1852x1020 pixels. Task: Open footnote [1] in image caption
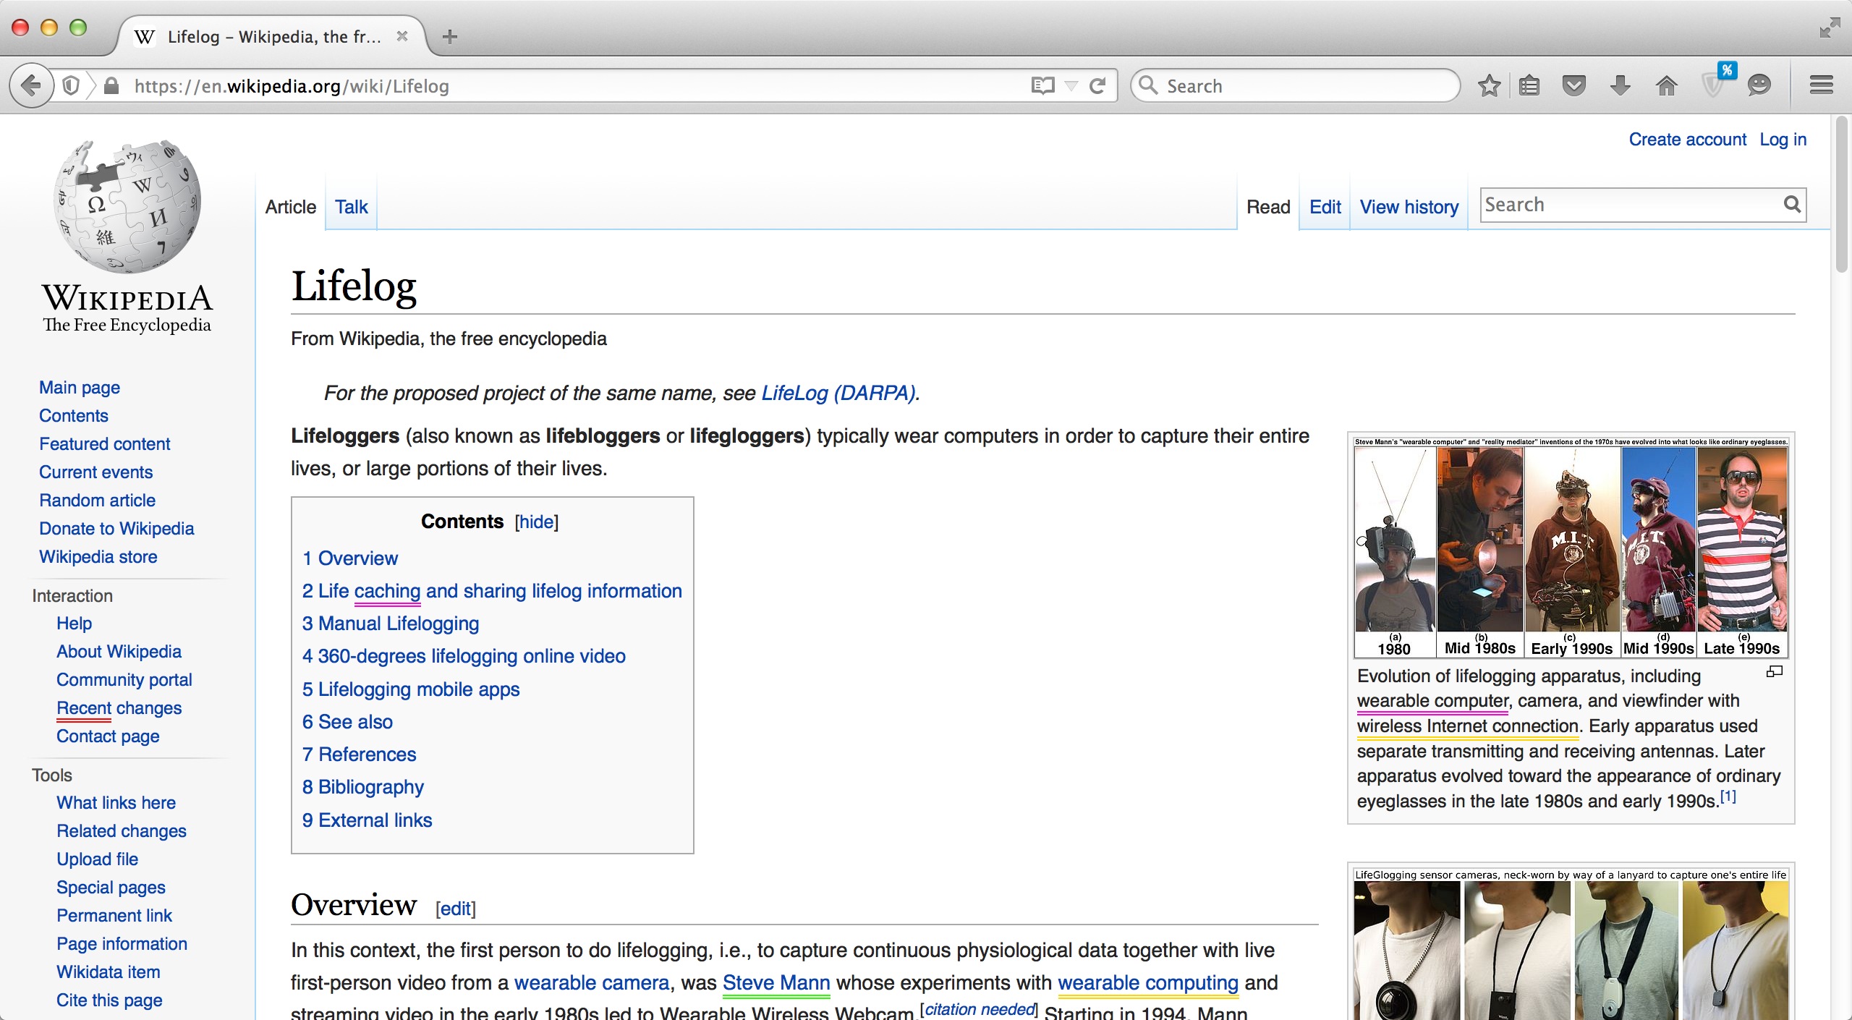1728,796
